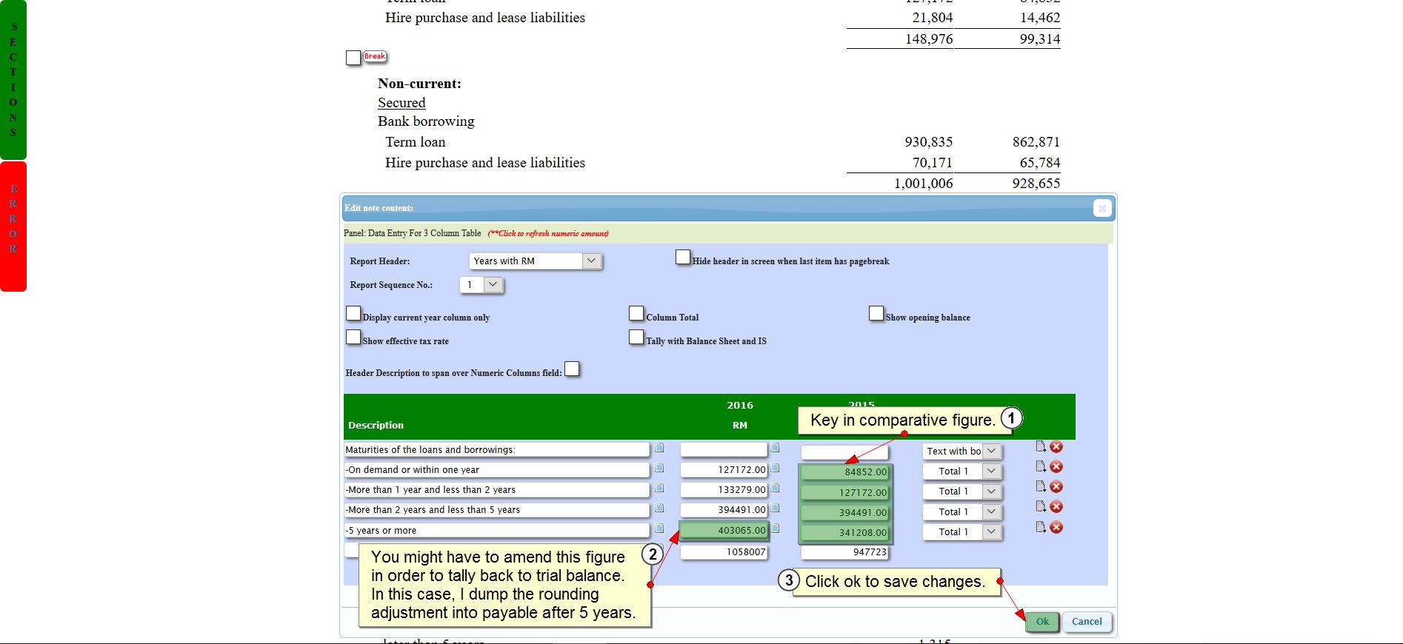Toggle 'Tally with Balance Sheet and IS'

click(636, 338)
